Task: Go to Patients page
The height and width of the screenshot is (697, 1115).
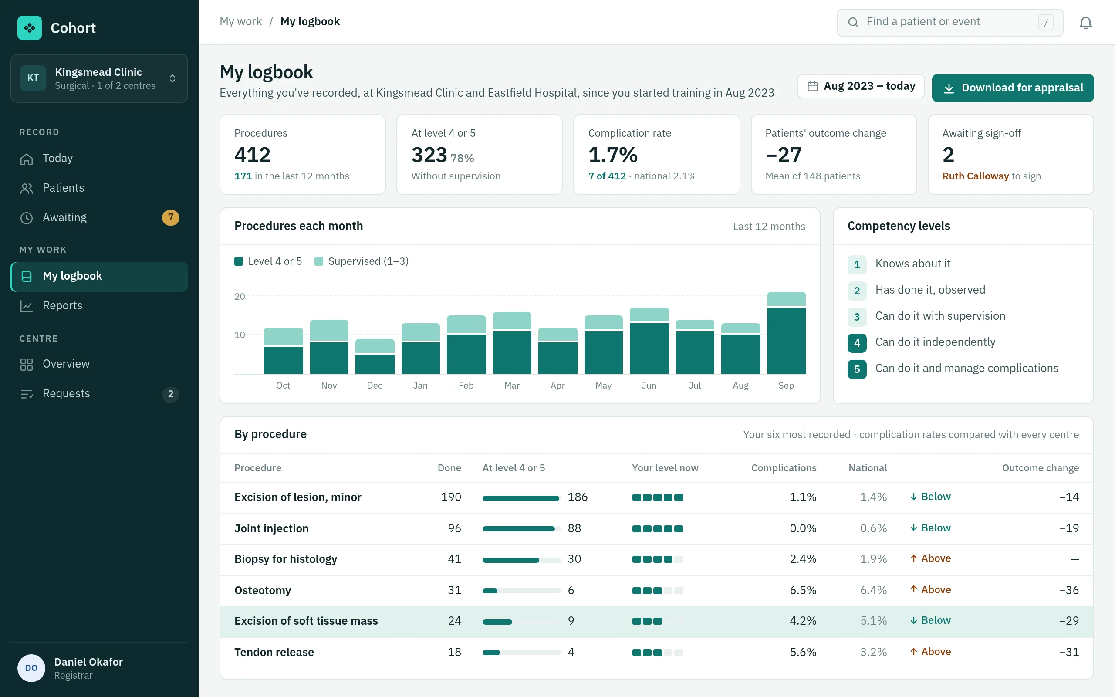Action: (x=99, y=188)
